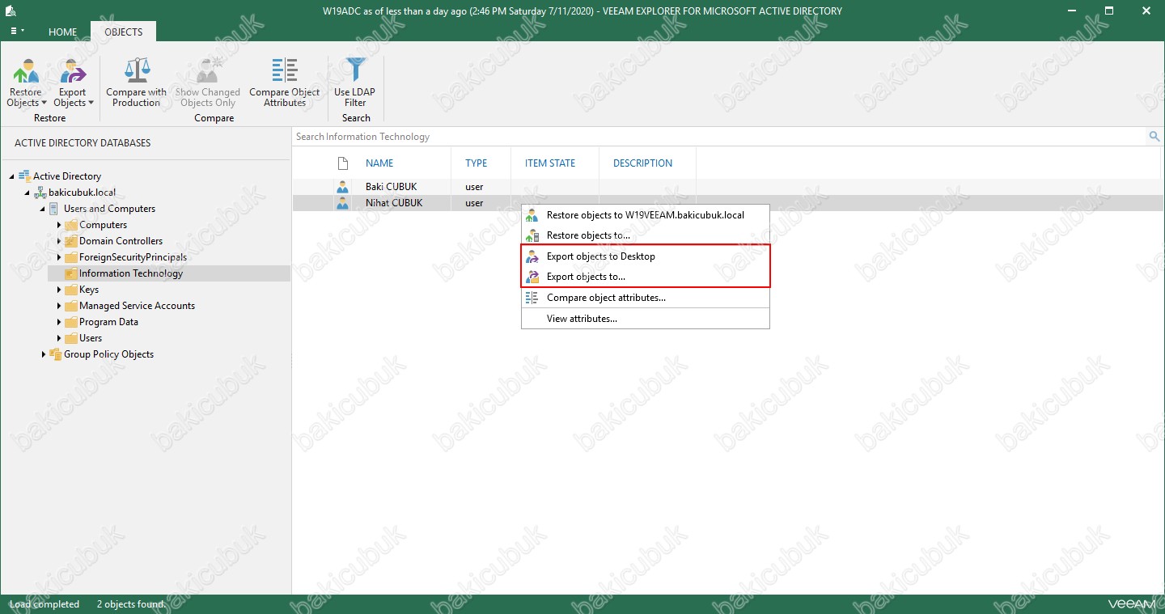Viewport: 1165px width, 614px height.
Task: Click the Restore Objects ribbon icon
Action: coord(25,72)
